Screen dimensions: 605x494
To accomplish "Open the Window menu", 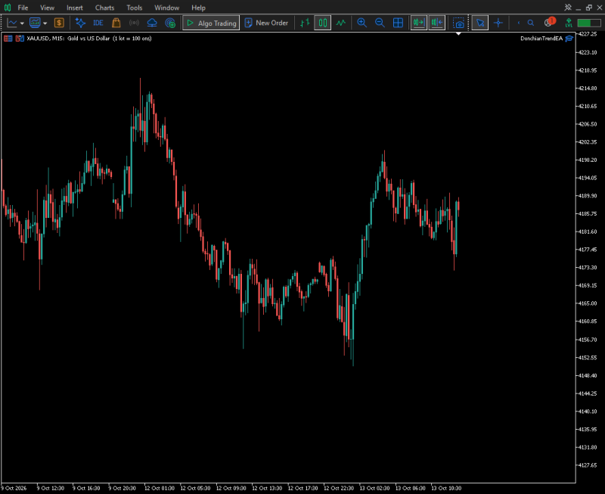I will point(166,8).
